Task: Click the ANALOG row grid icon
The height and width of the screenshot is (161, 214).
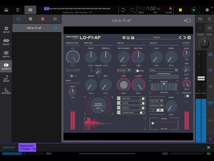Action: tap(119, 108)
